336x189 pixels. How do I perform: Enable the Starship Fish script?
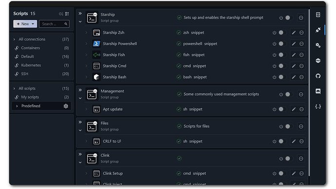click(x=282, y=55)
